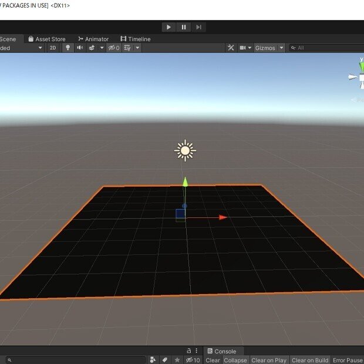Click the Pause button in the toolbar
The width and height of the screenshot is (364, 364).
coord(184,27)
